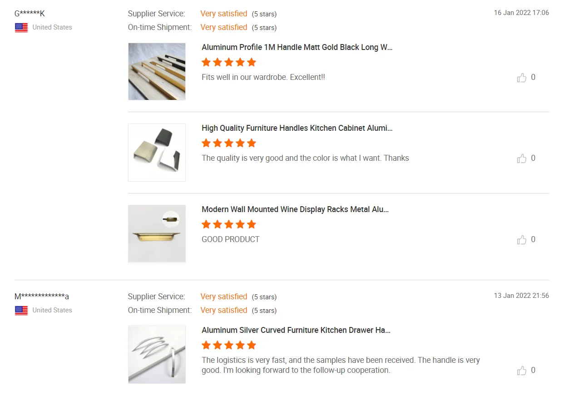View the furniture handles cabinet thumbnail image

pos(157,153)
